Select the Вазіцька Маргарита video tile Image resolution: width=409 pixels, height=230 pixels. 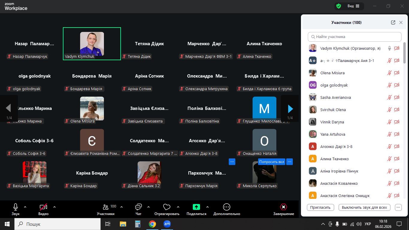(x=34, y=173)
